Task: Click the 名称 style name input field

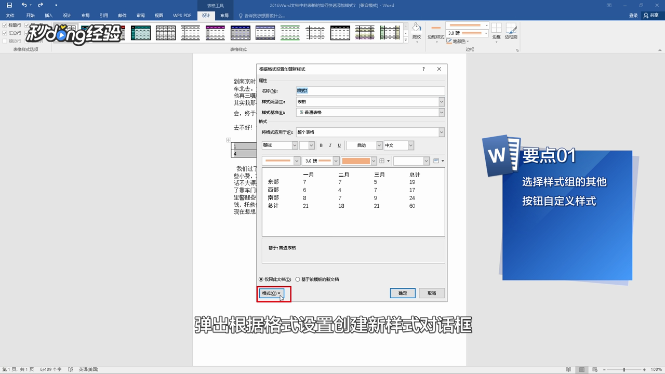Action: [370, 90]
